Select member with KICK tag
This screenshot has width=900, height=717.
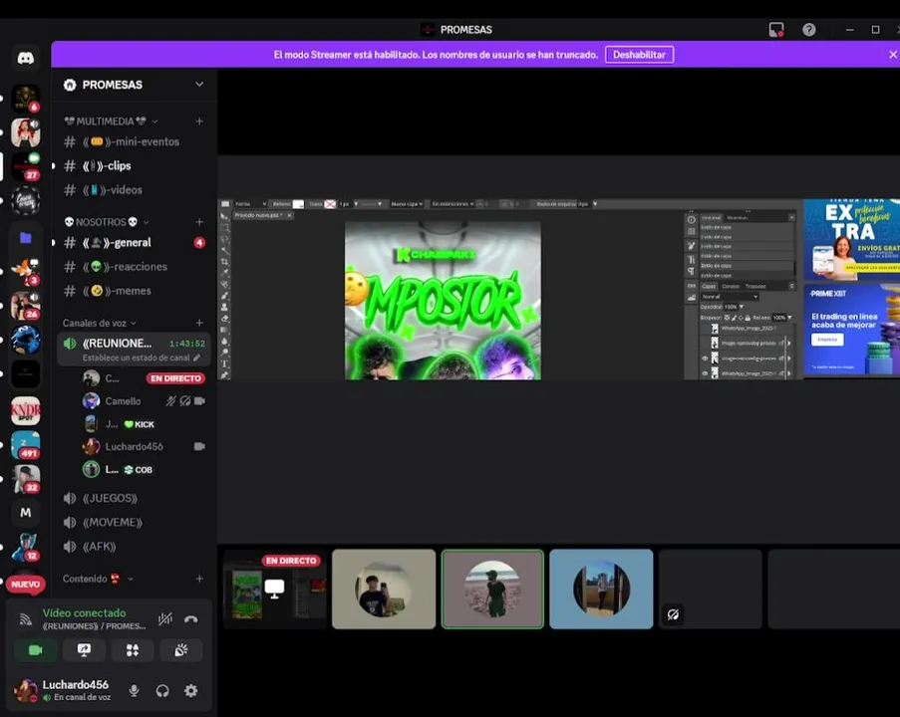click(144, 424)
